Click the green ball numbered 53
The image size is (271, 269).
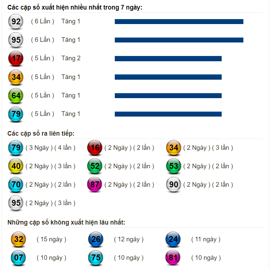point(174,166)
